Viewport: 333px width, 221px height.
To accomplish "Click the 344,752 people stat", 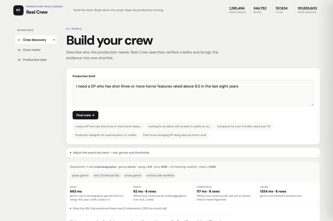I will tap(260, 10).
